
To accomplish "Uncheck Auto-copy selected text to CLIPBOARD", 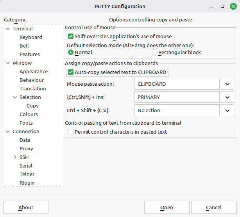I will (71, 72).
